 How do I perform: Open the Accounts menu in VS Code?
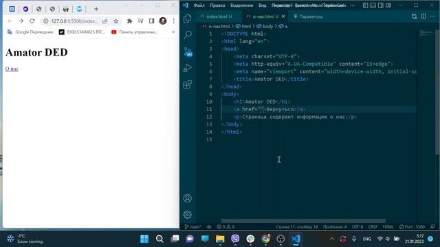pyautogui.click(x=188, y=198)
